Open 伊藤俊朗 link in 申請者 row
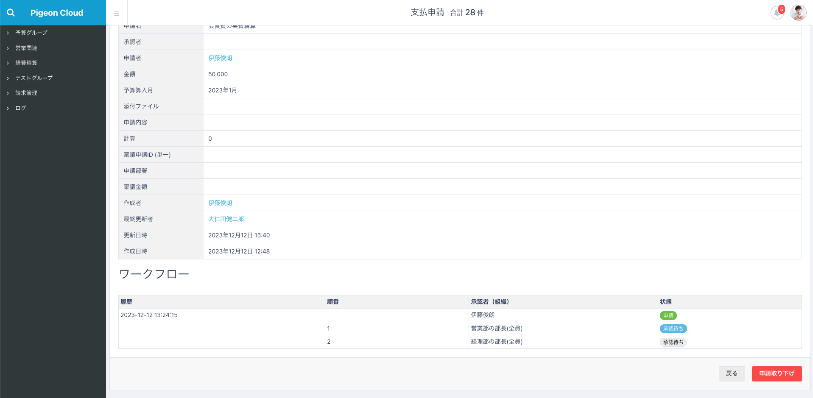813x398 pixels. [x=220, y=58]
